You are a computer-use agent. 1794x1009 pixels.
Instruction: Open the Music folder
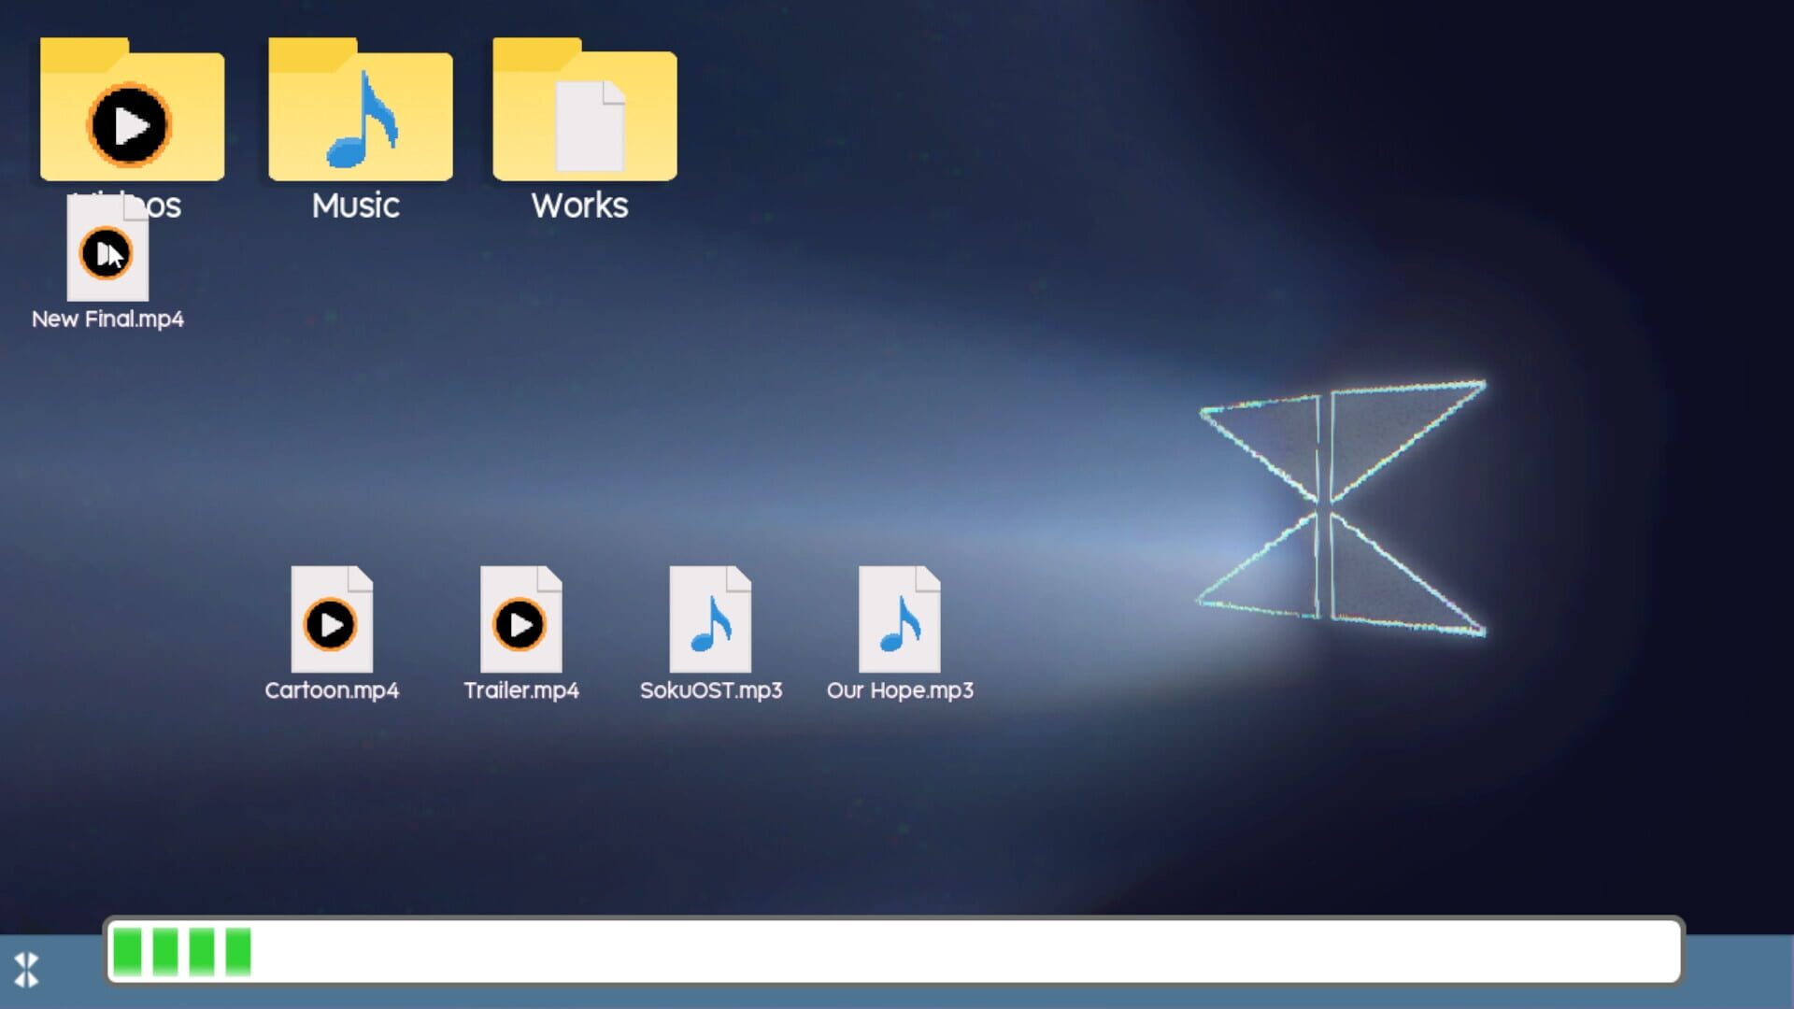point(358,112)
